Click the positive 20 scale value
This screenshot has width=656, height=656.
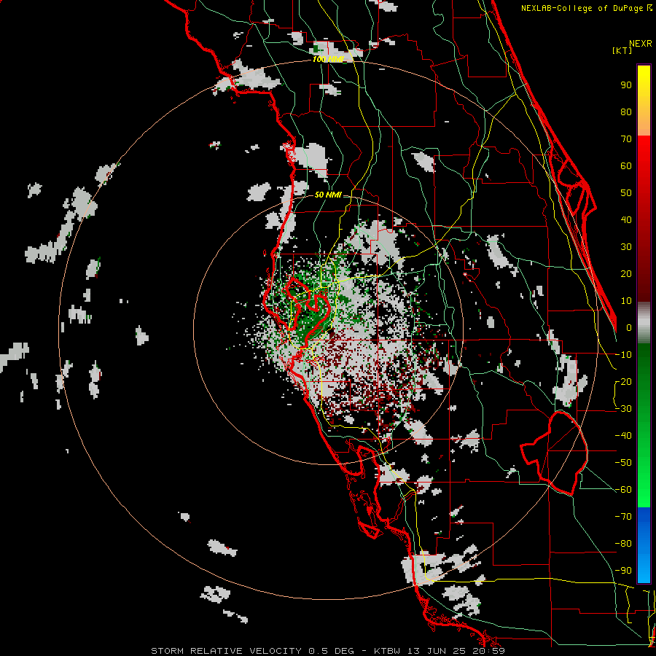pyautogui.click(x=626, y=273)
